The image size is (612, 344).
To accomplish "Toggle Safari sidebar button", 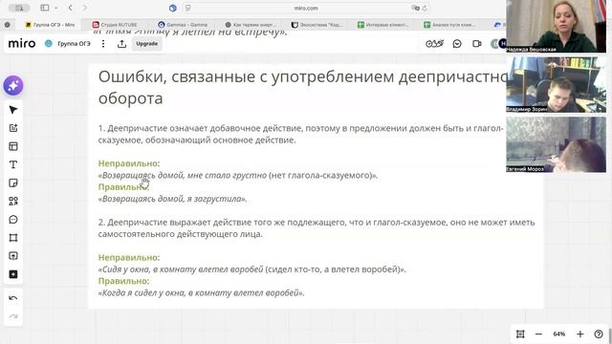I will click(x=45, y=8).
